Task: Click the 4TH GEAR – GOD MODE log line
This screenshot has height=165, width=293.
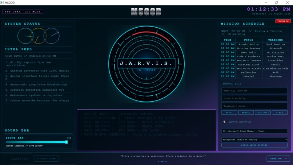Action: pos(120,130)
